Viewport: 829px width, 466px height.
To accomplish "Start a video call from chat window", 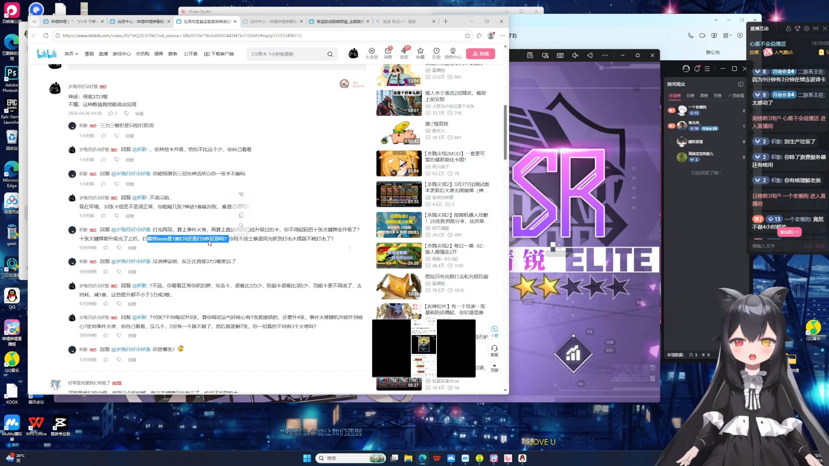I will [702, 35].
